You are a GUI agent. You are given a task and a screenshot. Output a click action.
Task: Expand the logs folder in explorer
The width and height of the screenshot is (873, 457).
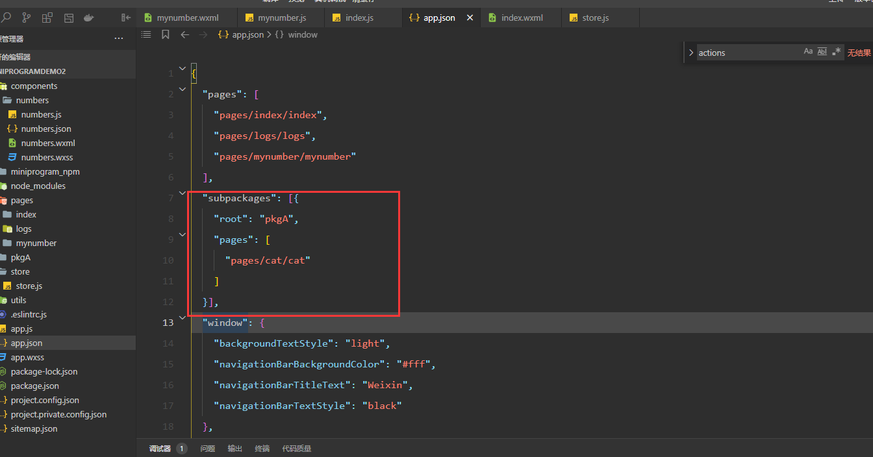68,228
